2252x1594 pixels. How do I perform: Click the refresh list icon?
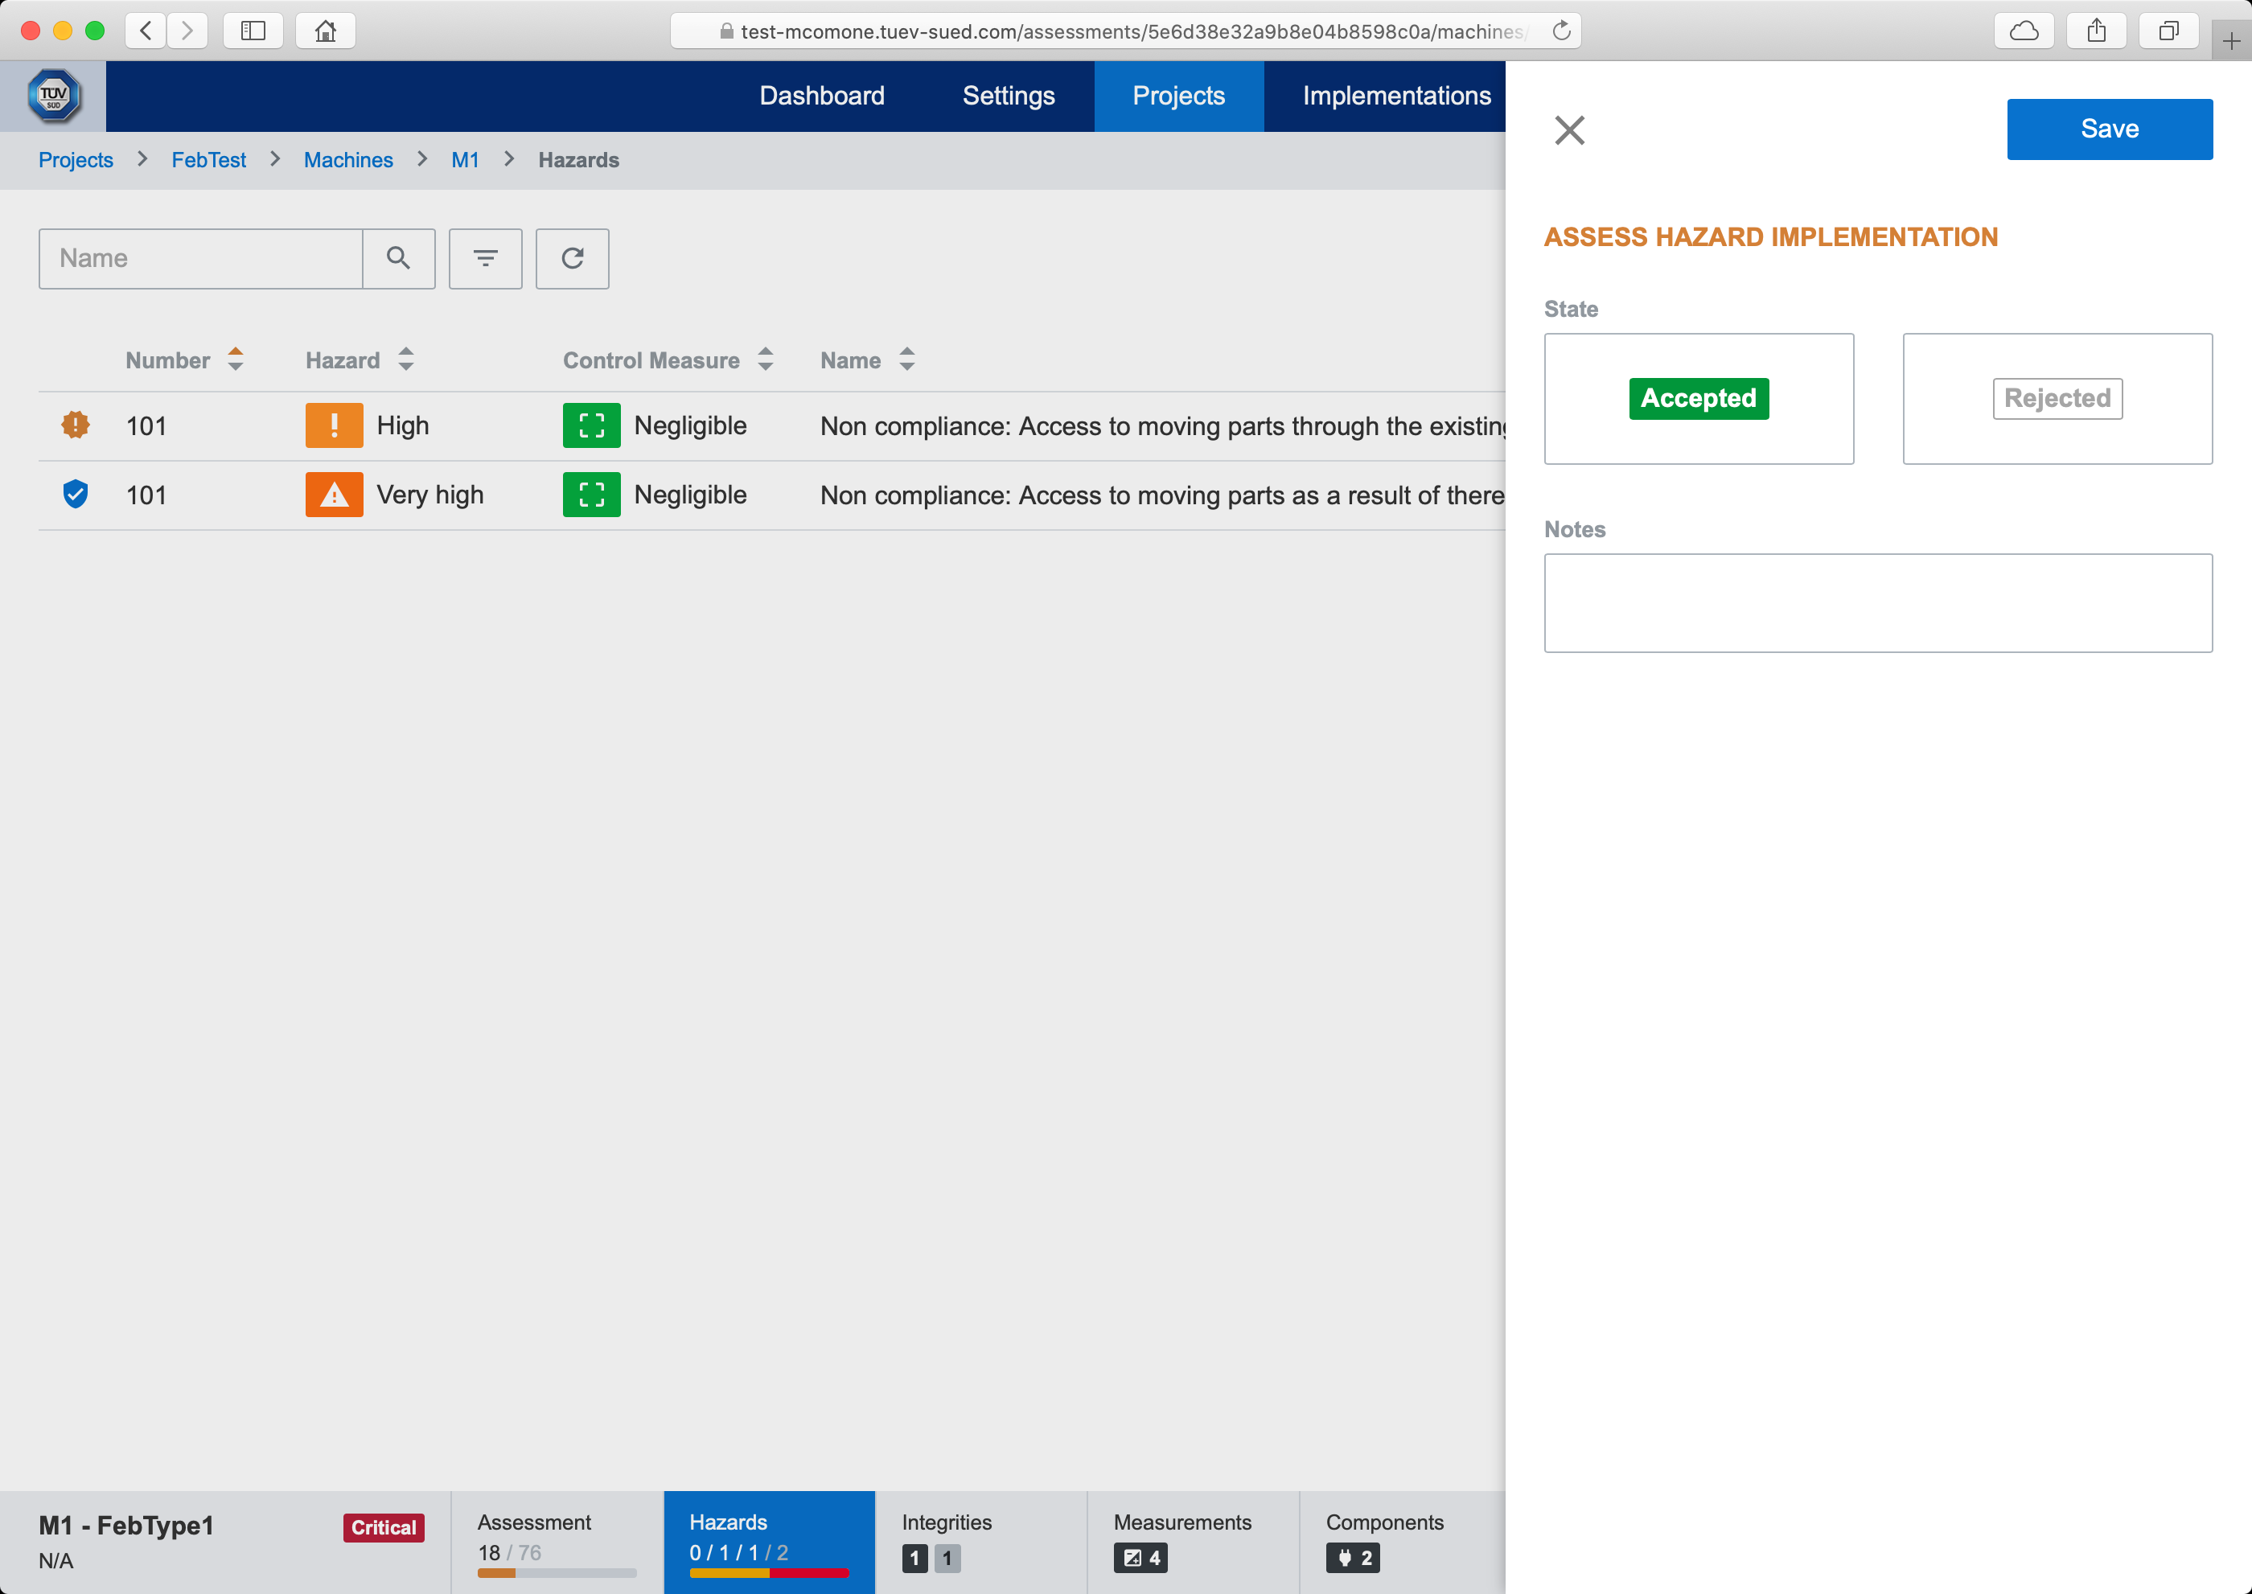click(x=573, y=258)
